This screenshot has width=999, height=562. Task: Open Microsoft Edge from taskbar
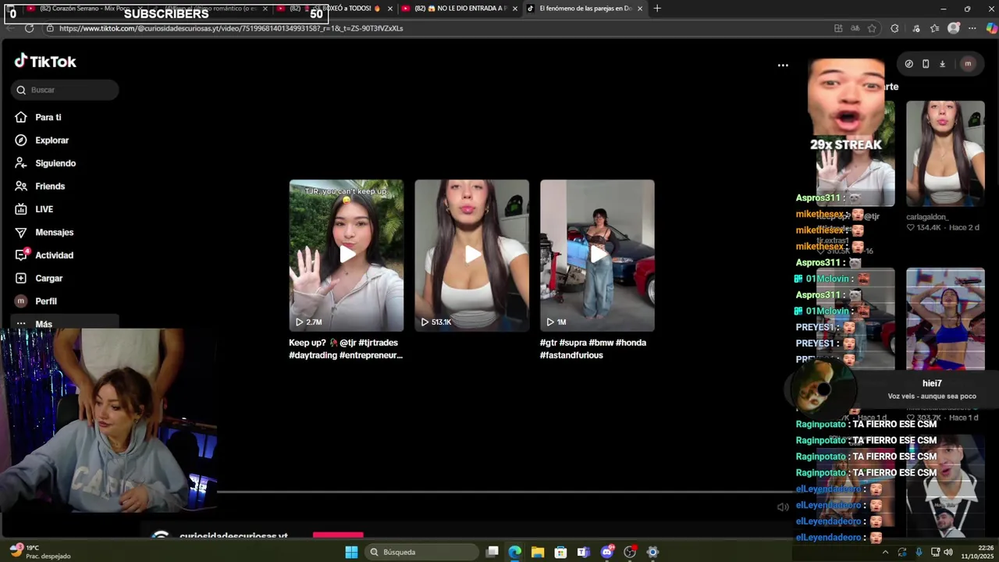(515, 552)
